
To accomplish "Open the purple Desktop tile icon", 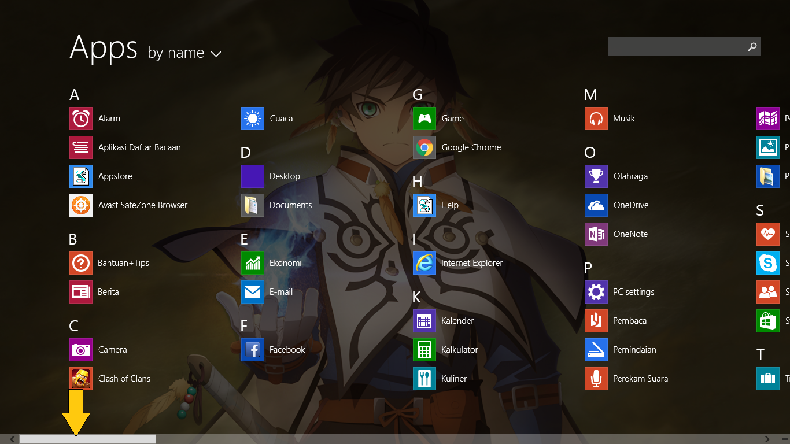I will 253,176.
